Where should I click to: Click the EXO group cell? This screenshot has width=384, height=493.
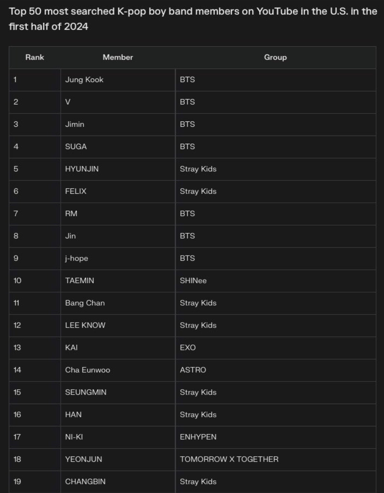(x=188, y=348)
